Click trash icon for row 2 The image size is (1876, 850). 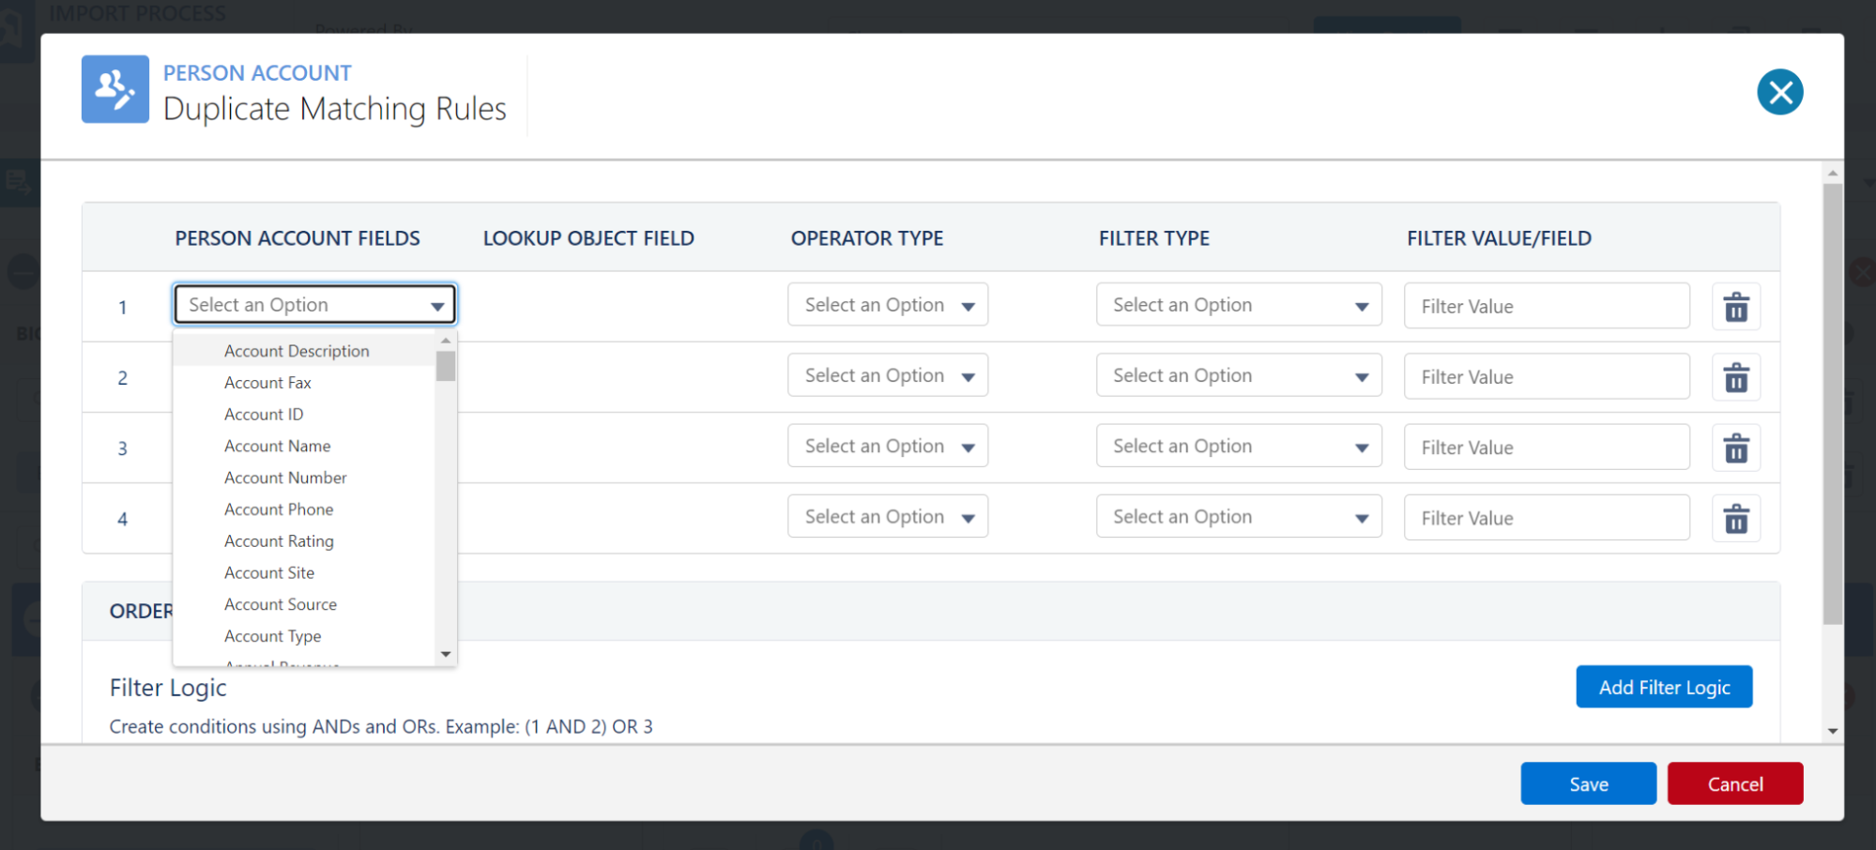pyautogui.click(x=1735, y=377)
